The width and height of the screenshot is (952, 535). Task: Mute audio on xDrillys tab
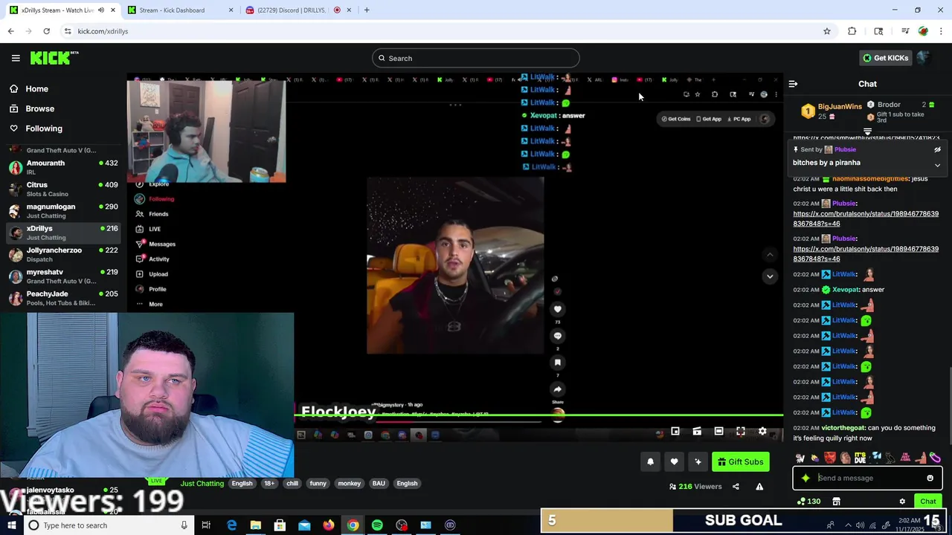(x=101, y=10)
